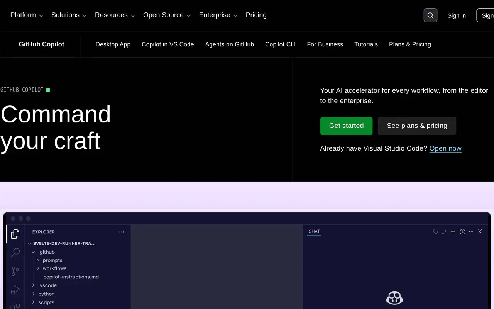Go to Desktop App tab
The image size is (494, 309).
point(113,44)
